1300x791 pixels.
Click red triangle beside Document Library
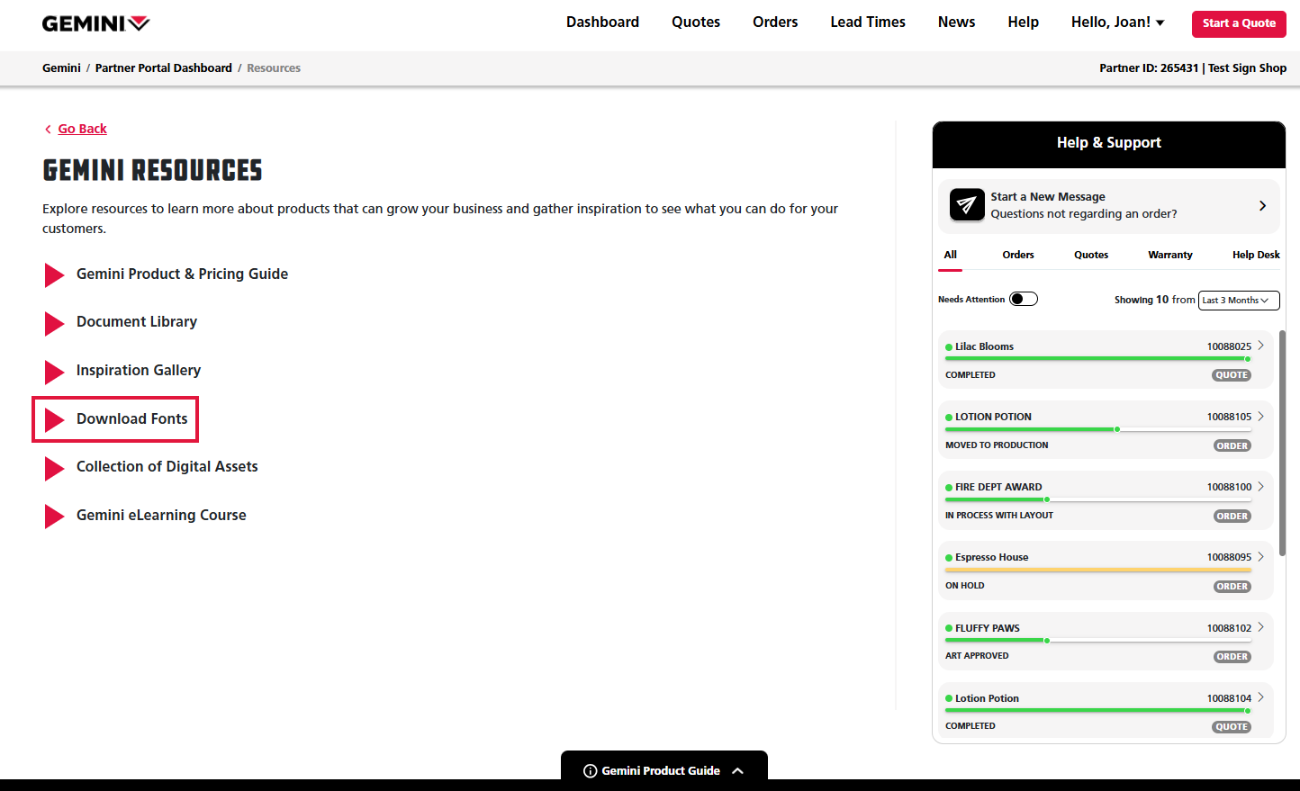click(54, 323)
